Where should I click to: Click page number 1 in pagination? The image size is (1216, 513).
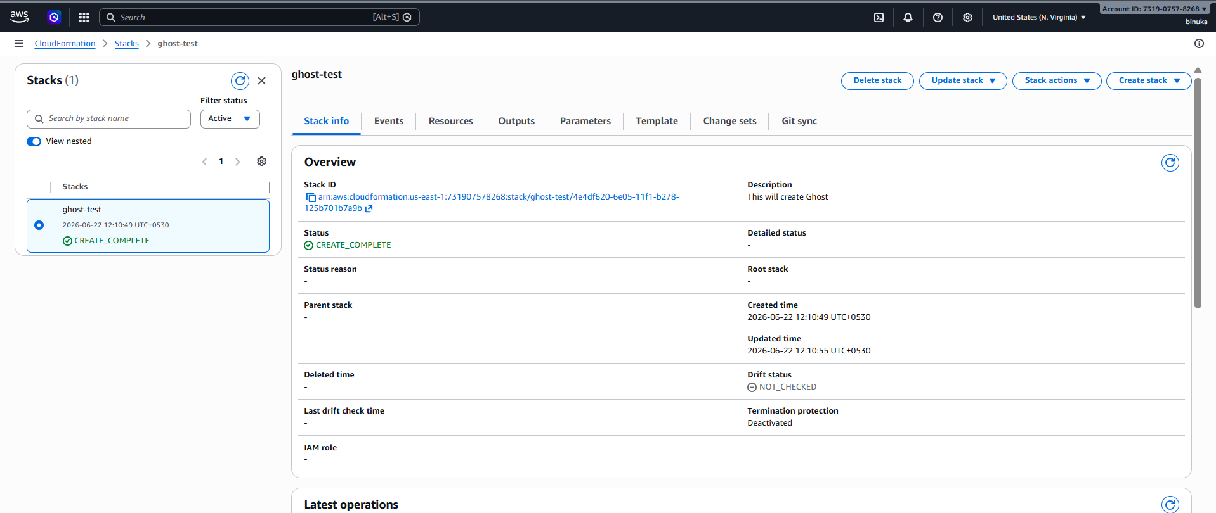[221, 161]
